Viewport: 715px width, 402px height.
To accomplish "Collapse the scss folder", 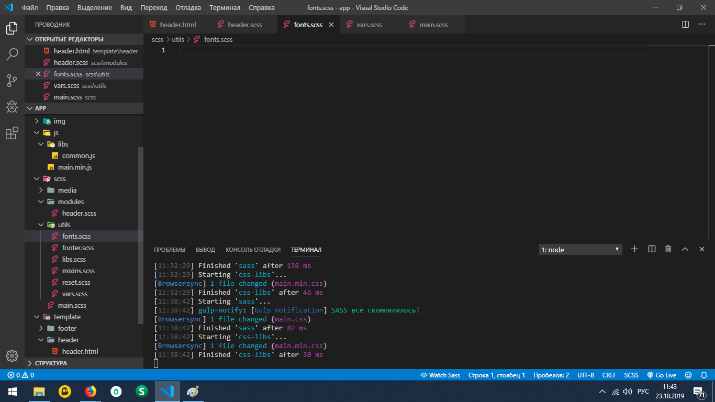I will tap(37, 178).
